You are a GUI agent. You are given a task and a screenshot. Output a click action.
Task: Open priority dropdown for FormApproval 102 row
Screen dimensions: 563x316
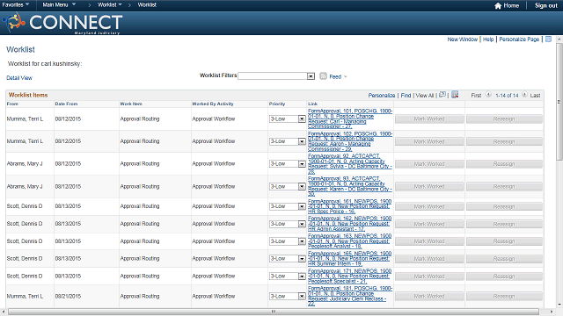click(288, 141)
